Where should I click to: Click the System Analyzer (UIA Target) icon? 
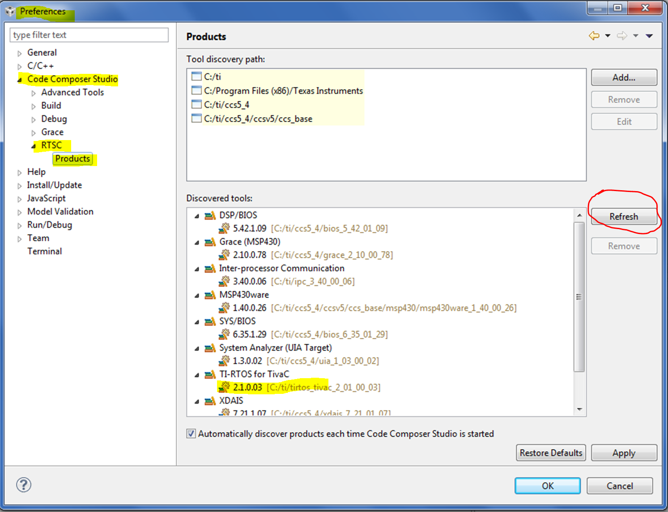[x=210, y=348]
